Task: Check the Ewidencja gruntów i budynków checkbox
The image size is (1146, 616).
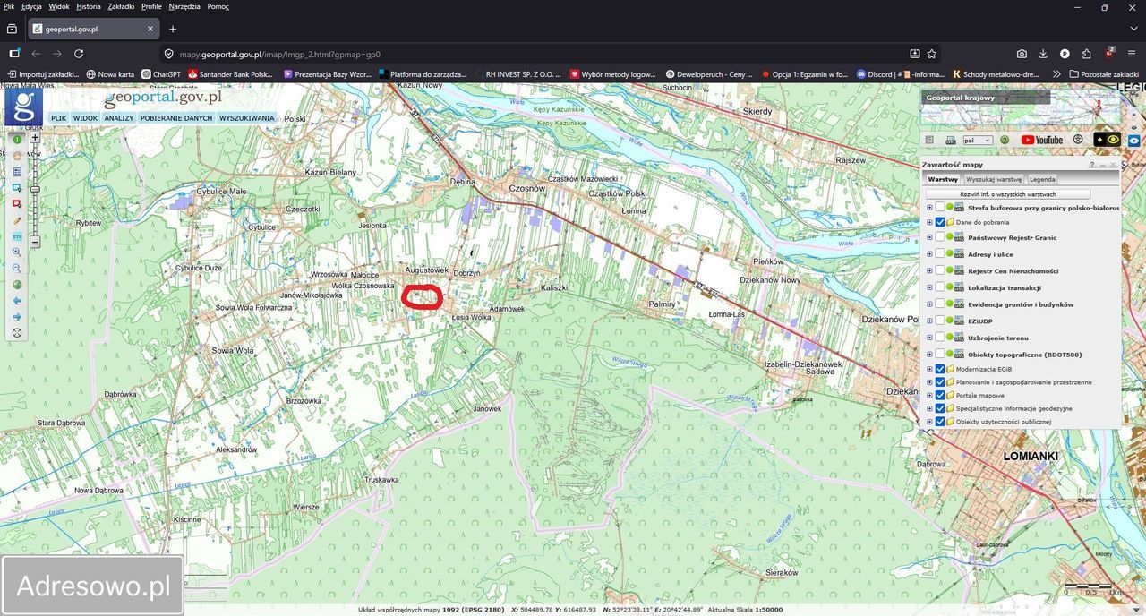Action: click(940, 304)
